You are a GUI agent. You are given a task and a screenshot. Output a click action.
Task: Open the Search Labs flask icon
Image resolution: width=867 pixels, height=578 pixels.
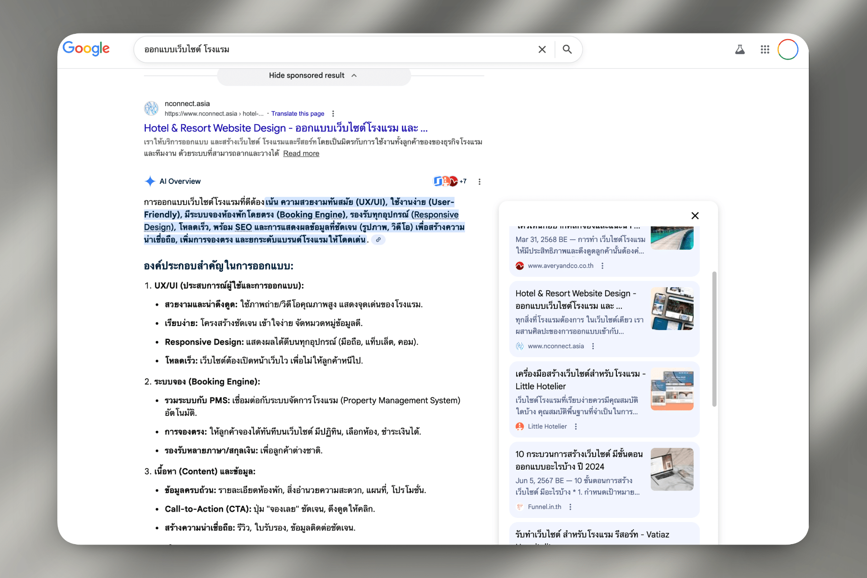click(x=740, y=49)
